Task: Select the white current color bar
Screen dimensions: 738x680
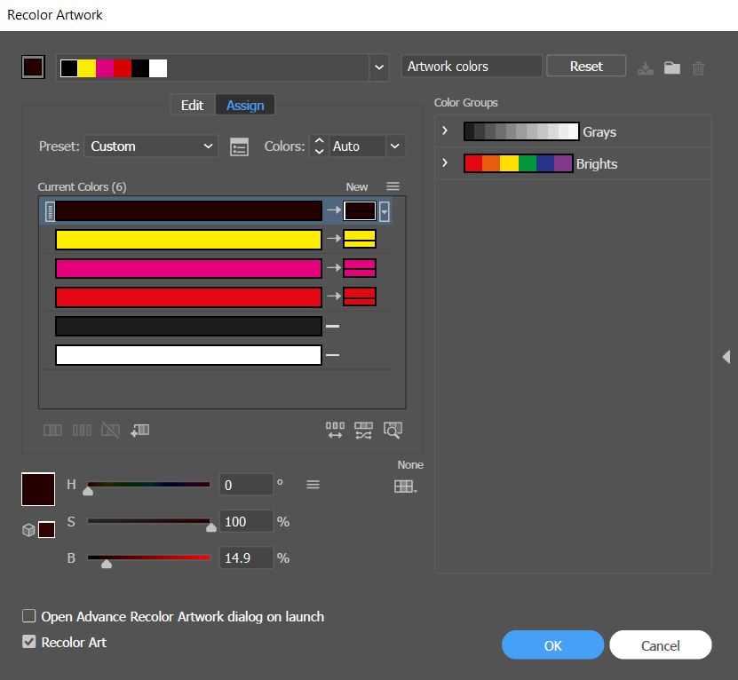Action: (189, 355)
